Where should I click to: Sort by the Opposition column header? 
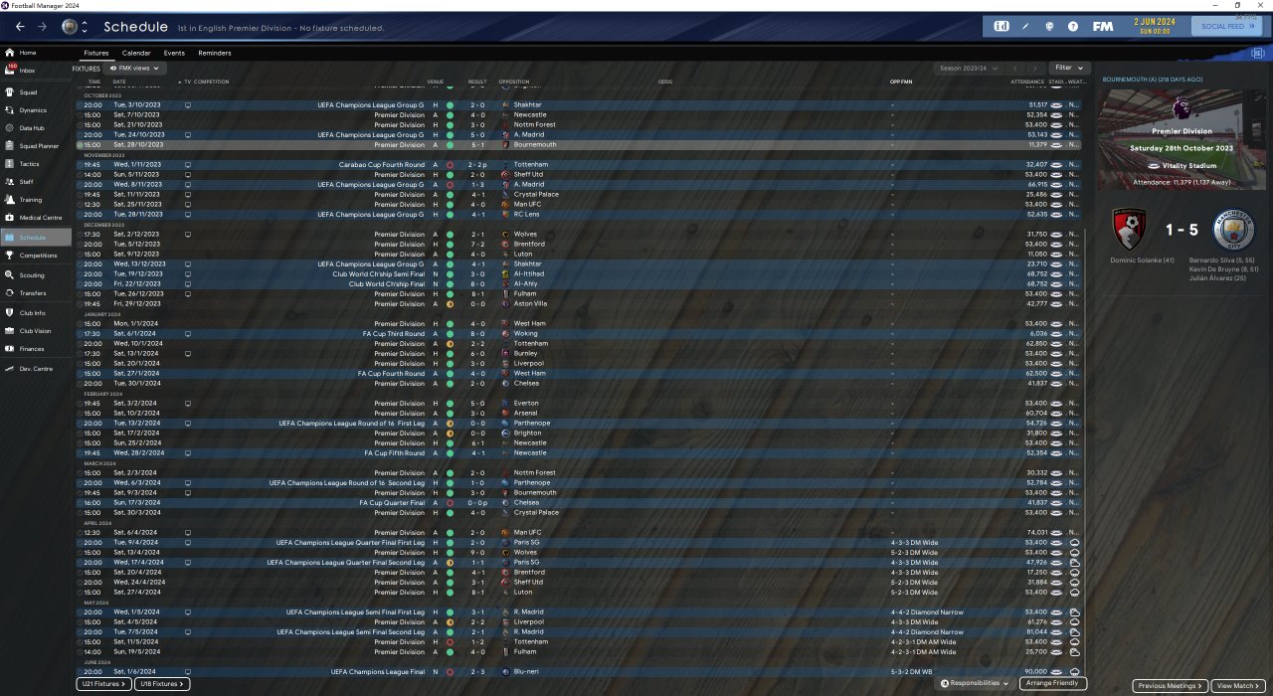coord(514,82)
